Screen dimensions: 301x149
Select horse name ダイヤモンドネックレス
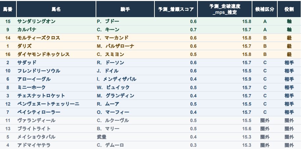pos(43,54)
